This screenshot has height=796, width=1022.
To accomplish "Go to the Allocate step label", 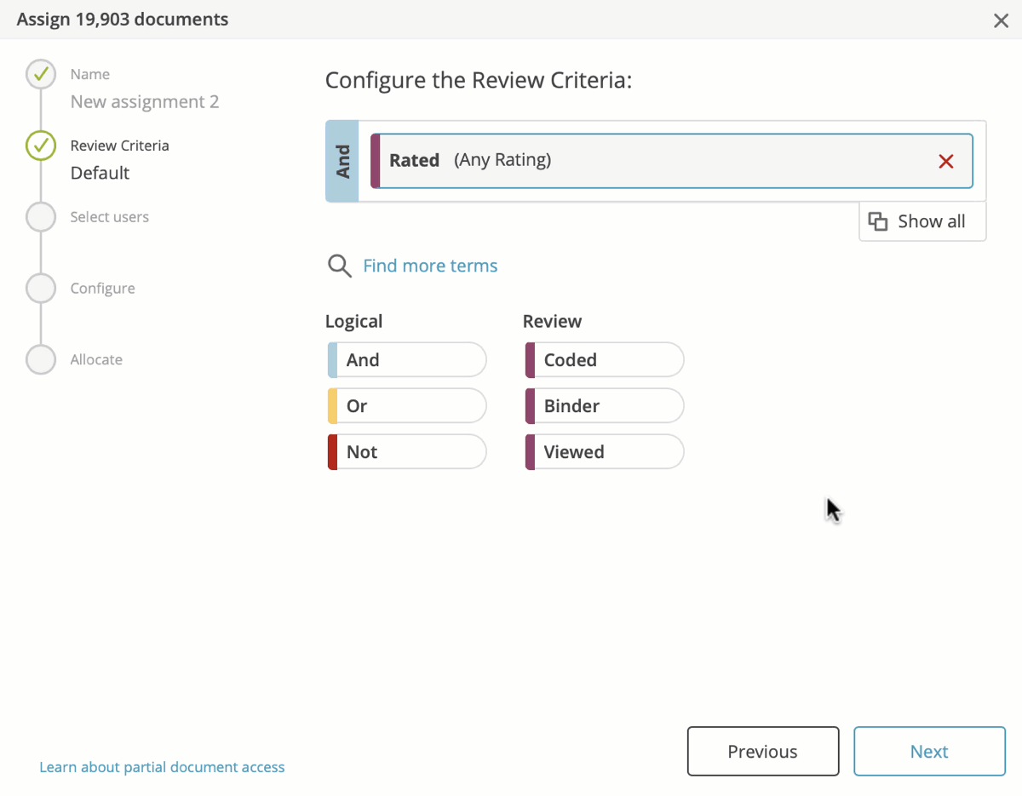I will pos(96,360).
